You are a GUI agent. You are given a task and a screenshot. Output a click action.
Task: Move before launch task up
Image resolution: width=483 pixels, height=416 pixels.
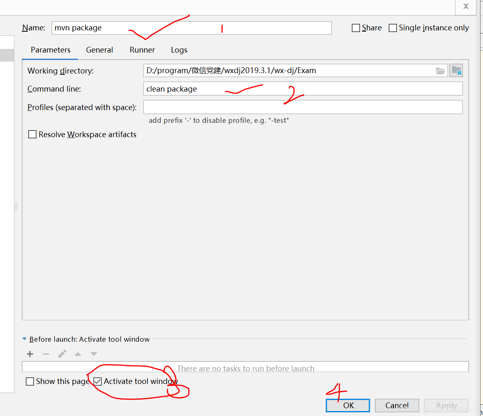point(78,354)
